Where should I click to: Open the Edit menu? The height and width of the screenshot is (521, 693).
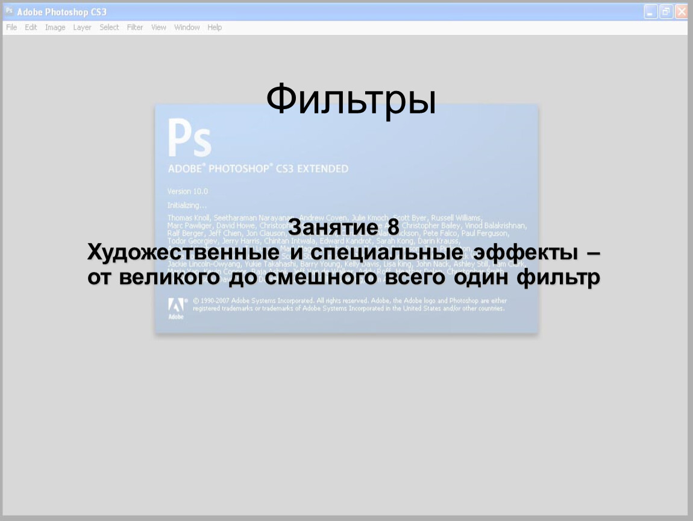click(x=31, y=27)
